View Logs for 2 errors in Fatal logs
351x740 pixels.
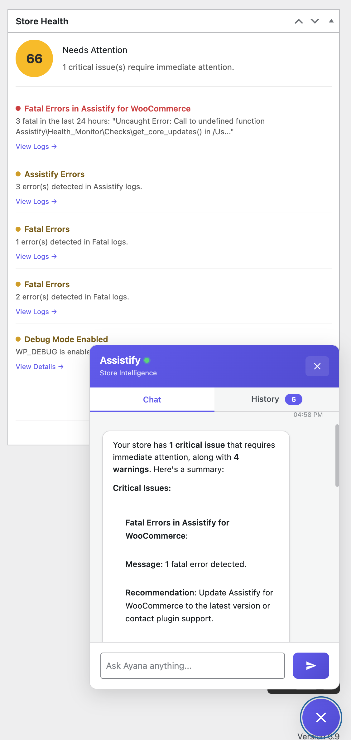tap(36, 312)
